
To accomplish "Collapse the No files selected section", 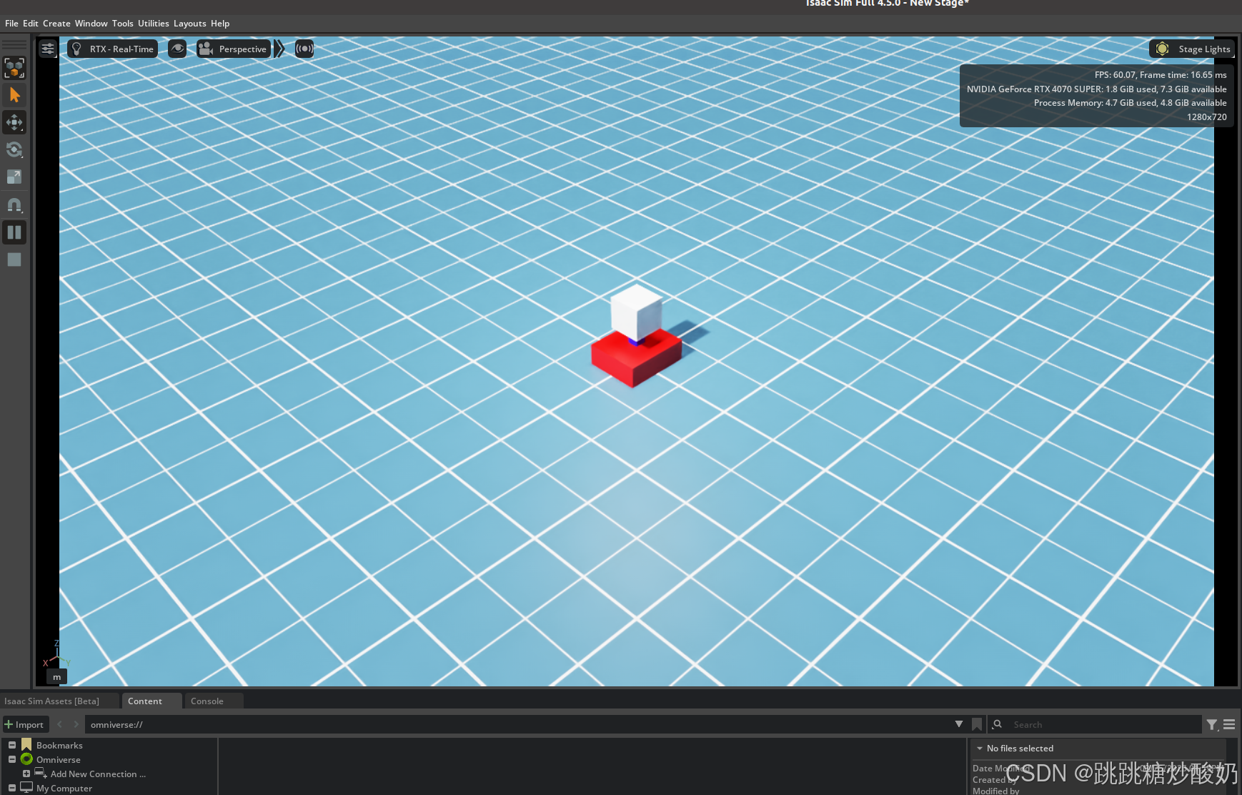I will (980, 749).
